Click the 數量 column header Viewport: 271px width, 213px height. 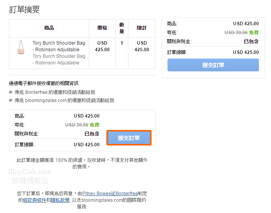click(122, 28)
